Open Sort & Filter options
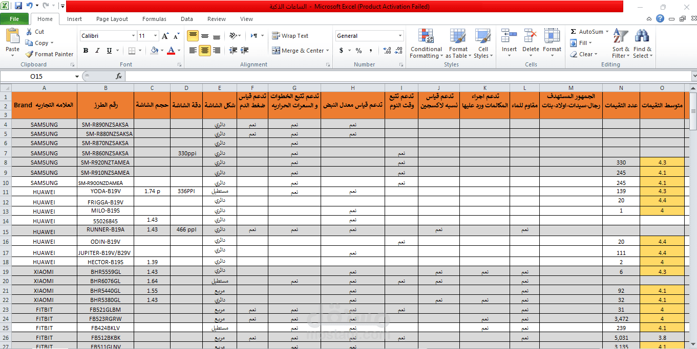The width and height of the screenshot is (697, 349). [621, 44]
